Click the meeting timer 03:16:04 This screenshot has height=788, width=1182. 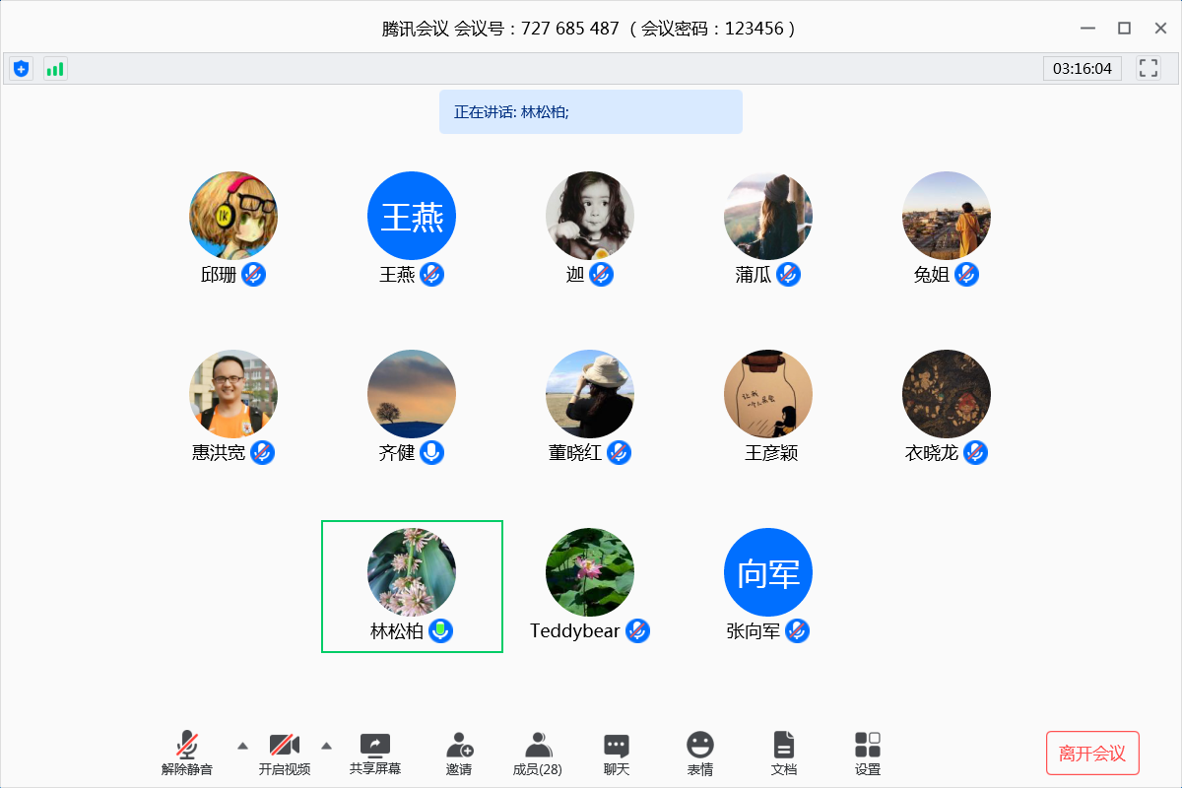(1082, 68)
